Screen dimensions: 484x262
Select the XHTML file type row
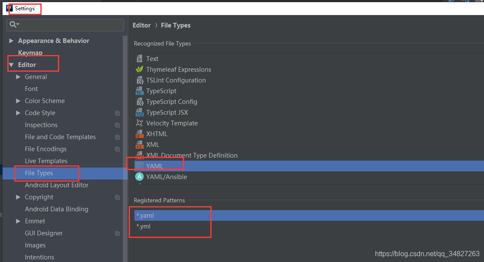tap(309, 134)
